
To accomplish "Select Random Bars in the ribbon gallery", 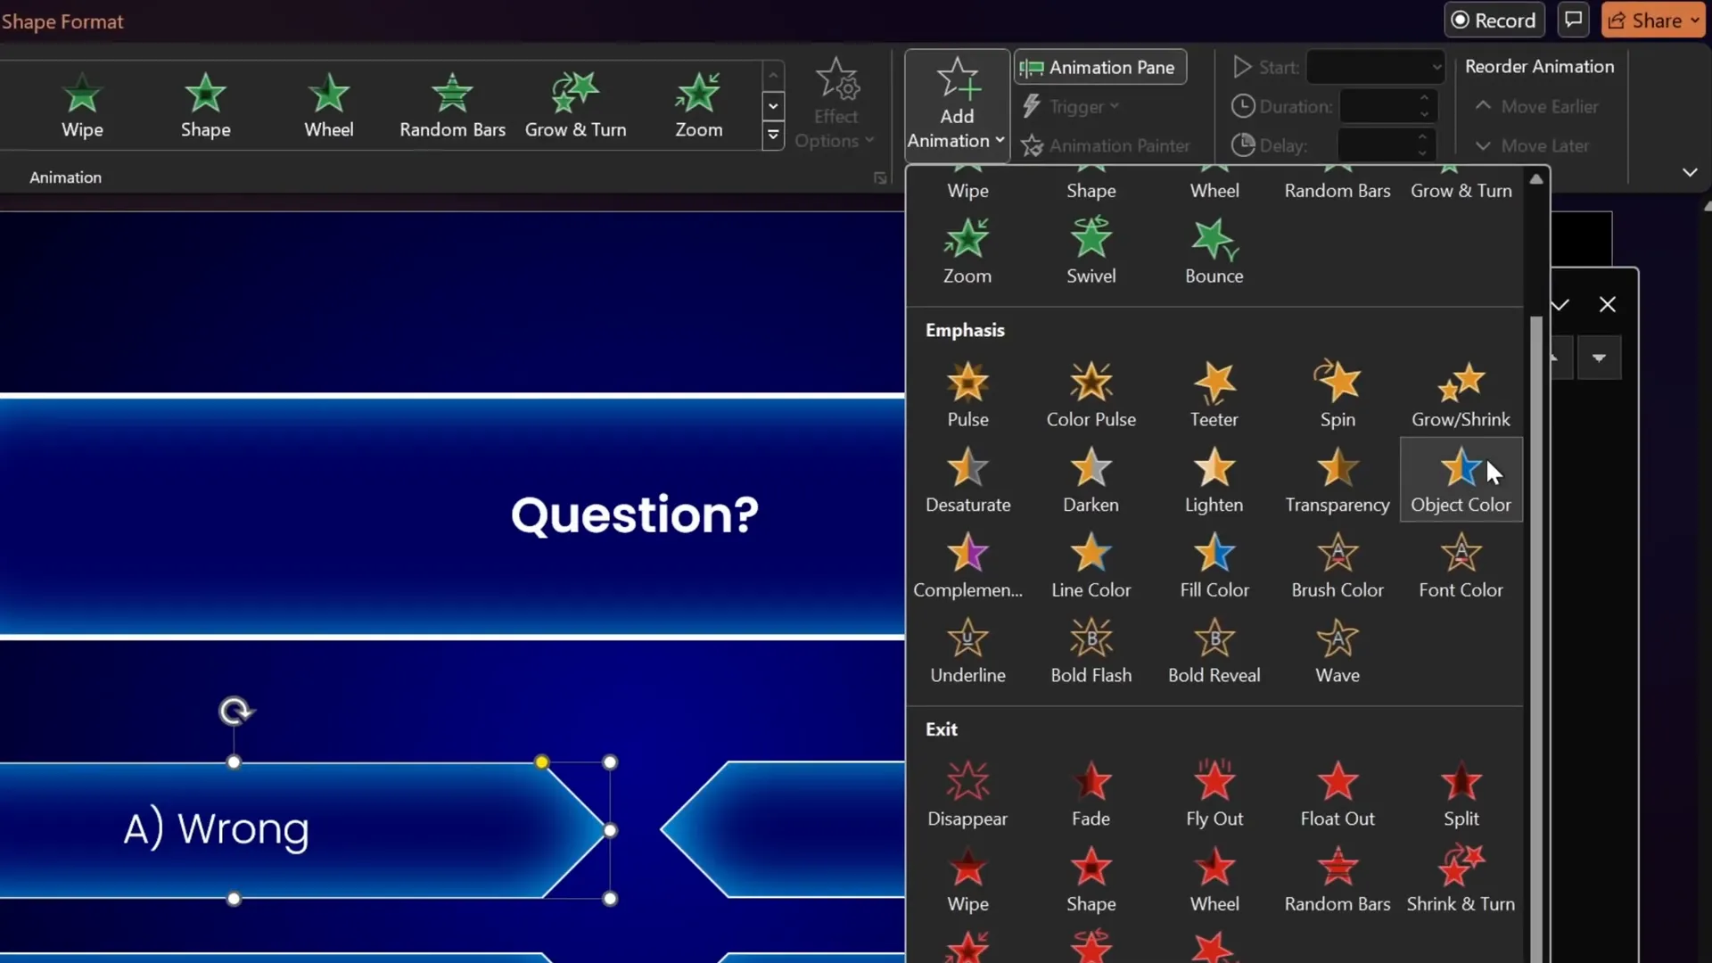I will pyautogui.click(x=452, y=105).
